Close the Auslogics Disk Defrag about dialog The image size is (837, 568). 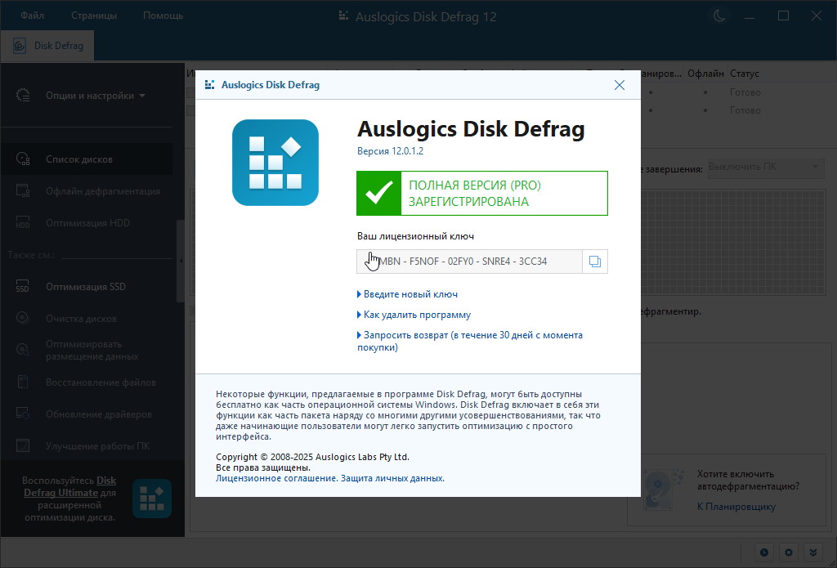[620, 85]
